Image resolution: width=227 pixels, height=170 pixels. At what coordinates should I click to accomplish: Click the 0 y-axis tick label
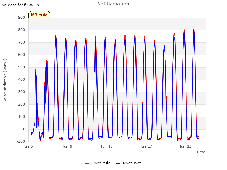tap(24, 129)
